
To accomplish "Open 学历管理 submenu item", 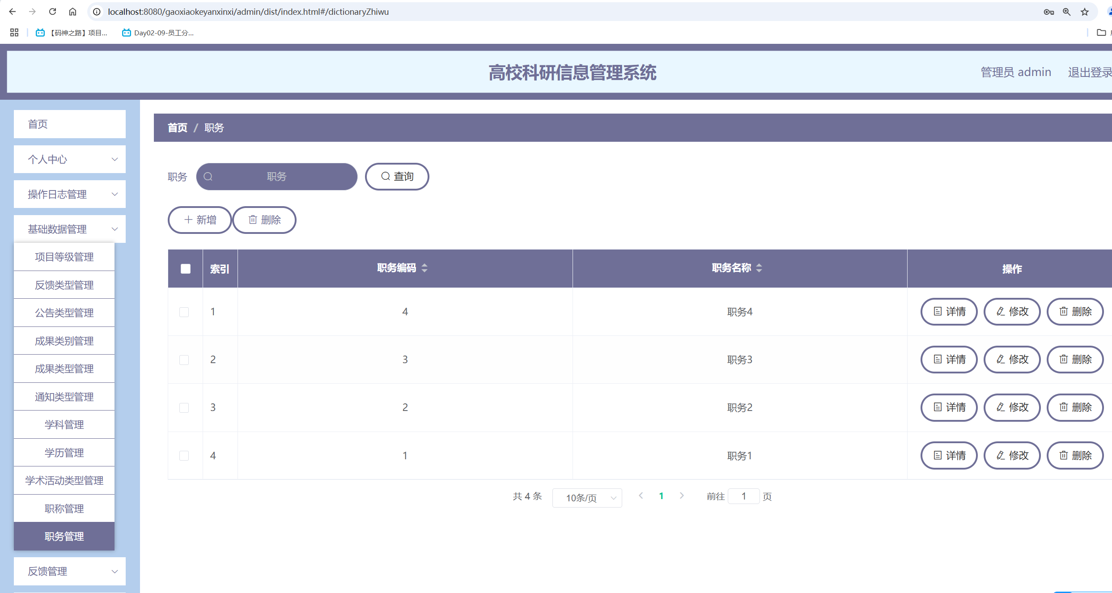I will click(x=64, y=453).
